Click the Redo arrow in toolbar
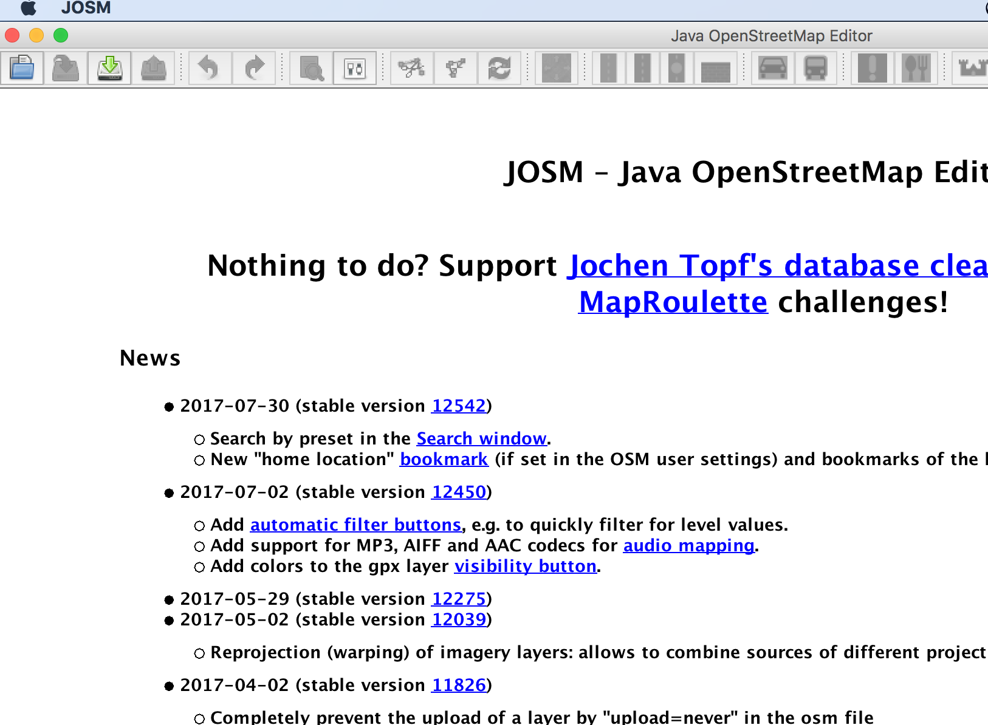The image size is (988, 725). (255, 67)
